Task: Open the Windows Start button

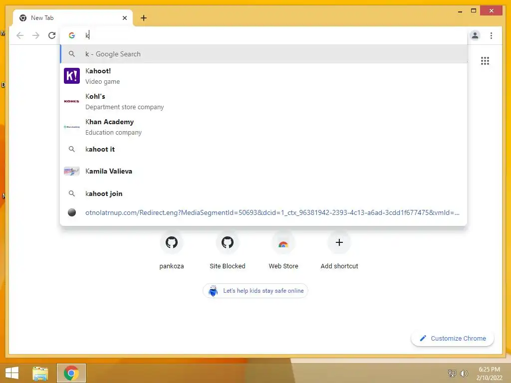Action: pyautogui.click(x=12, y=373)
